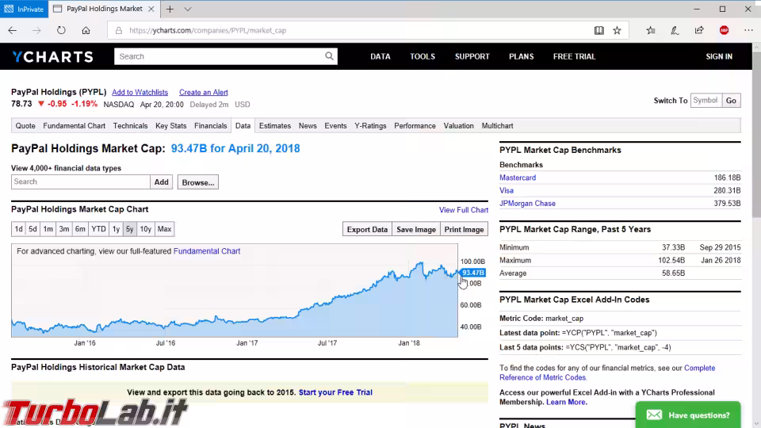This screenshot has height=428, width=761.
Task: Open the PLANS menu
Action: pyautogui.click(x=522, y=56)
